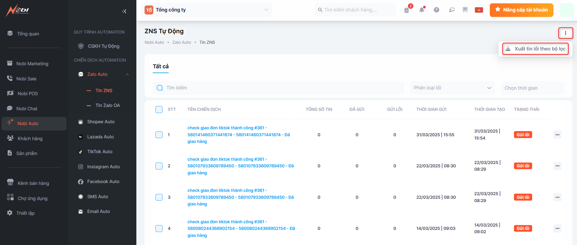
Task: Click the help question mark icon
Action: coord(436,10)
